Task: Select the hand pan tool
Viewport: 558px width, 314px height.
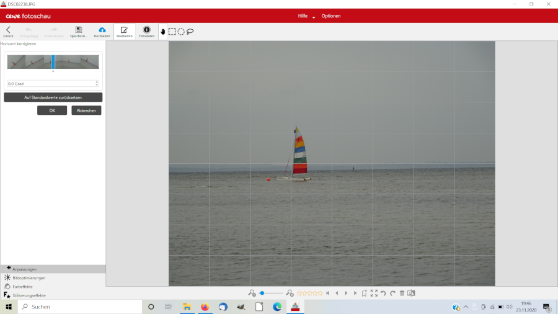Action: 163,32
